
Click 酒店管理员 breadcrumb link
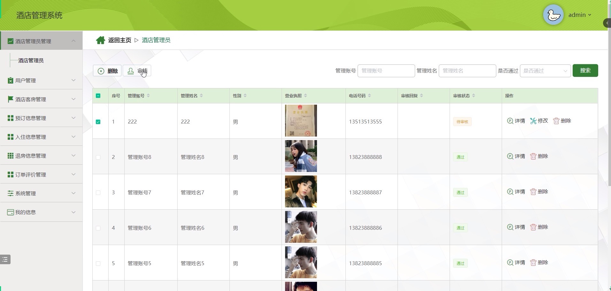coord(156,40)
